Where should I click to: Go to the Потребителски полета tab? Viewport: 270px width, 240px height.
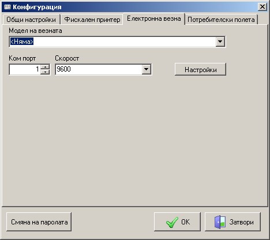coord(221,20)
